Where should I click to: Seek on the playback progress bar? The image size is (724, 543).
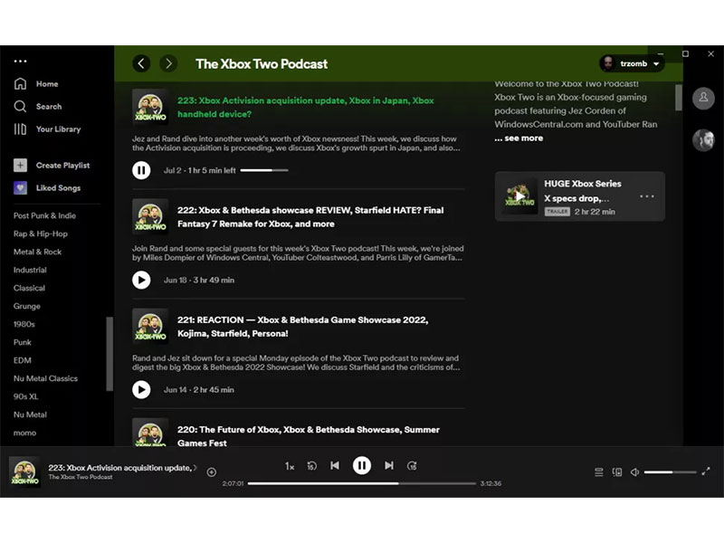tap(361, 483)
